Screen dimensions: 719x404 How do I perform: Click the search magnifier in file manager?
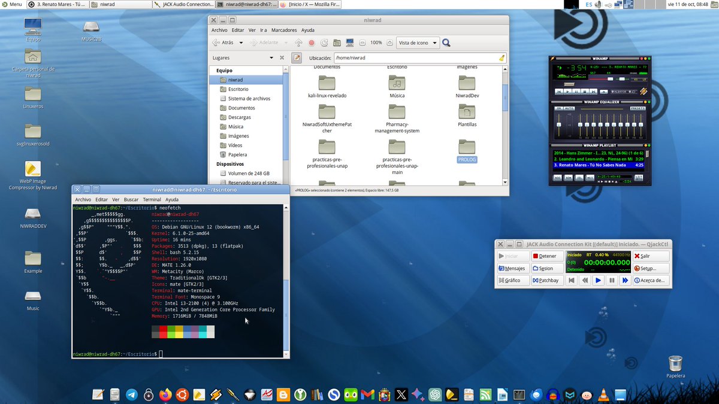[x=446, y=42]
